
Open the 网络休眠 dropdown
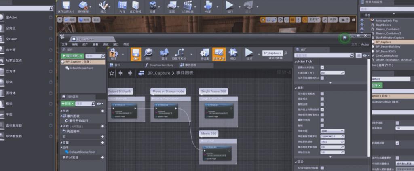[332, 131]
